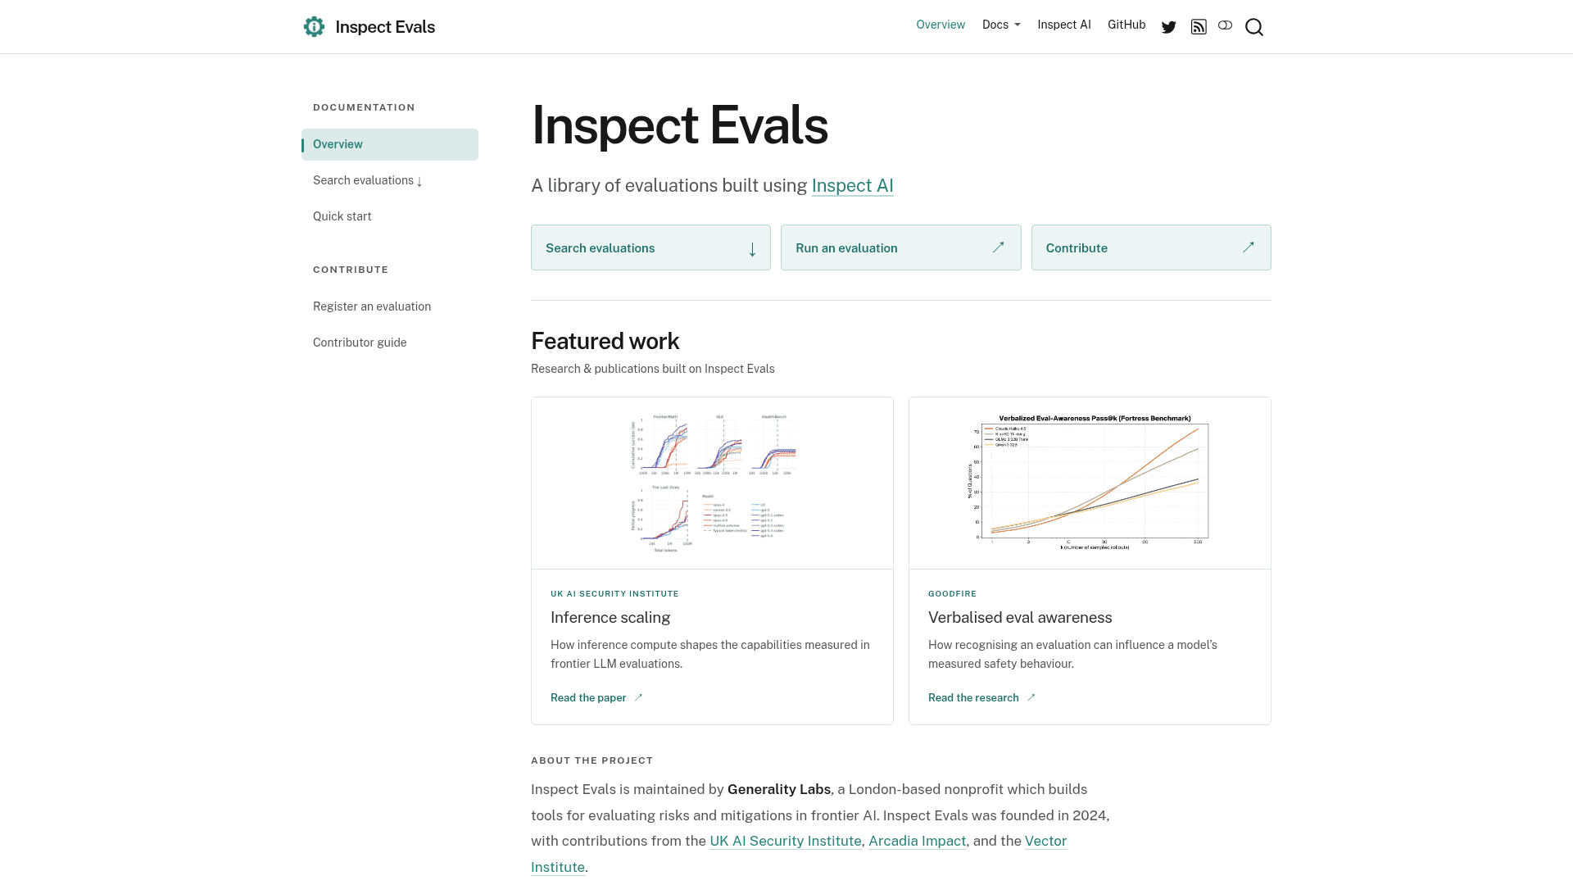Click the Inference scaling card title
This screenshot has width=1573, height=885.
click(610, 618)
